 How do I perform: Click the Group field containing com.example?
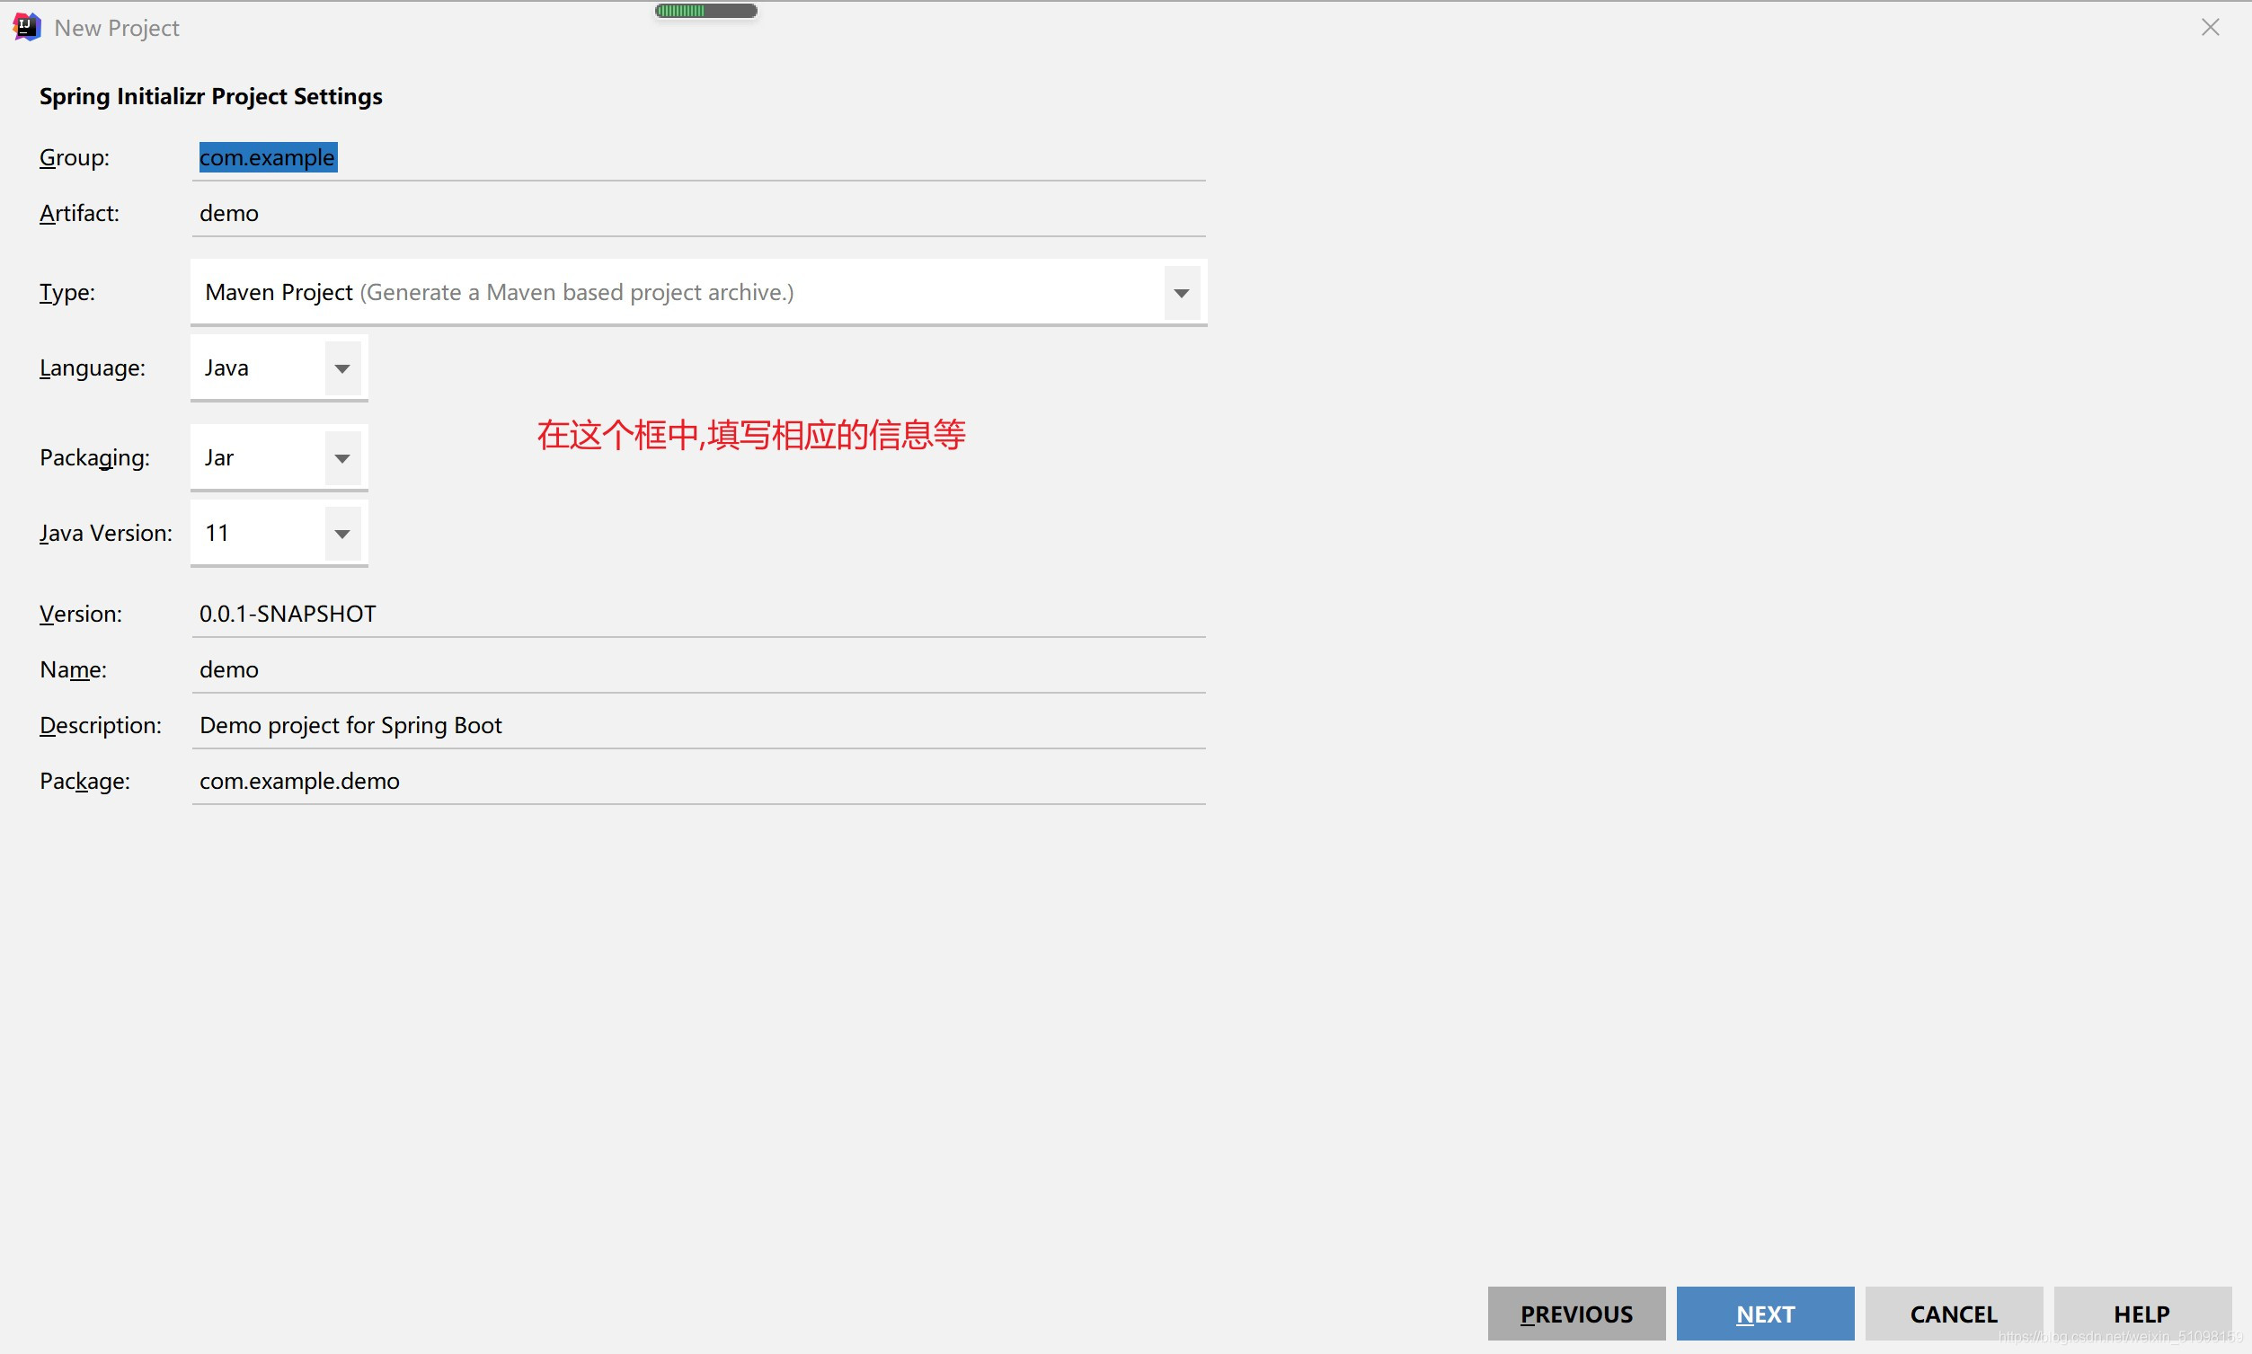tap(698, 158)
